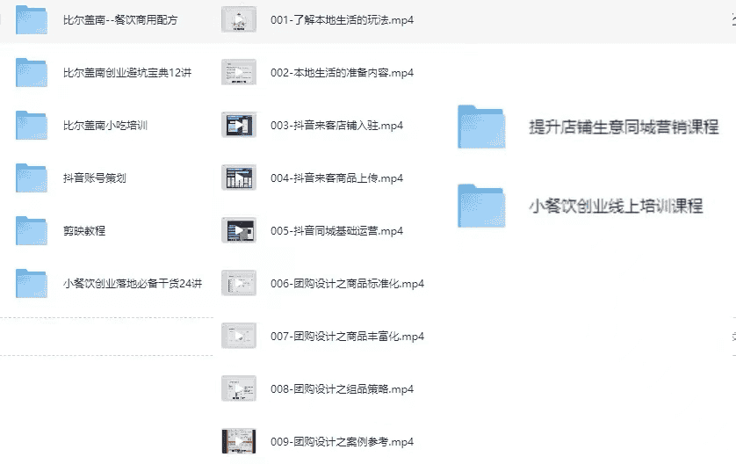The image size is (736, 464).
Task: Open the 009-团购设计之案例参考.mp4 thumbnail
Action: (239, 441)
